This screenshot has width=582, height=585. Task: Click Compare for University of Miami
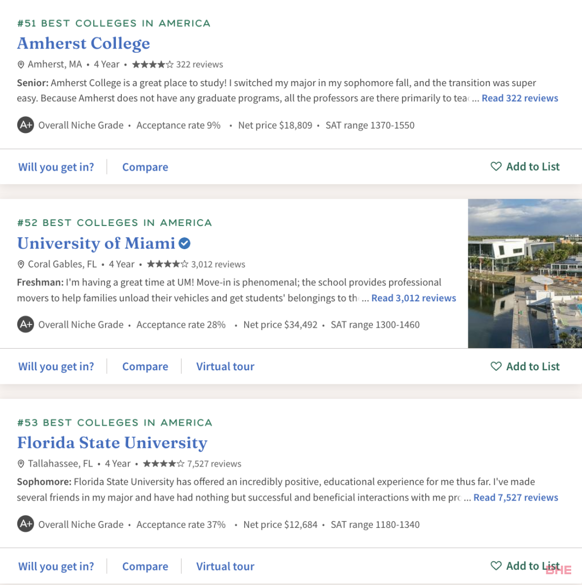145,366
